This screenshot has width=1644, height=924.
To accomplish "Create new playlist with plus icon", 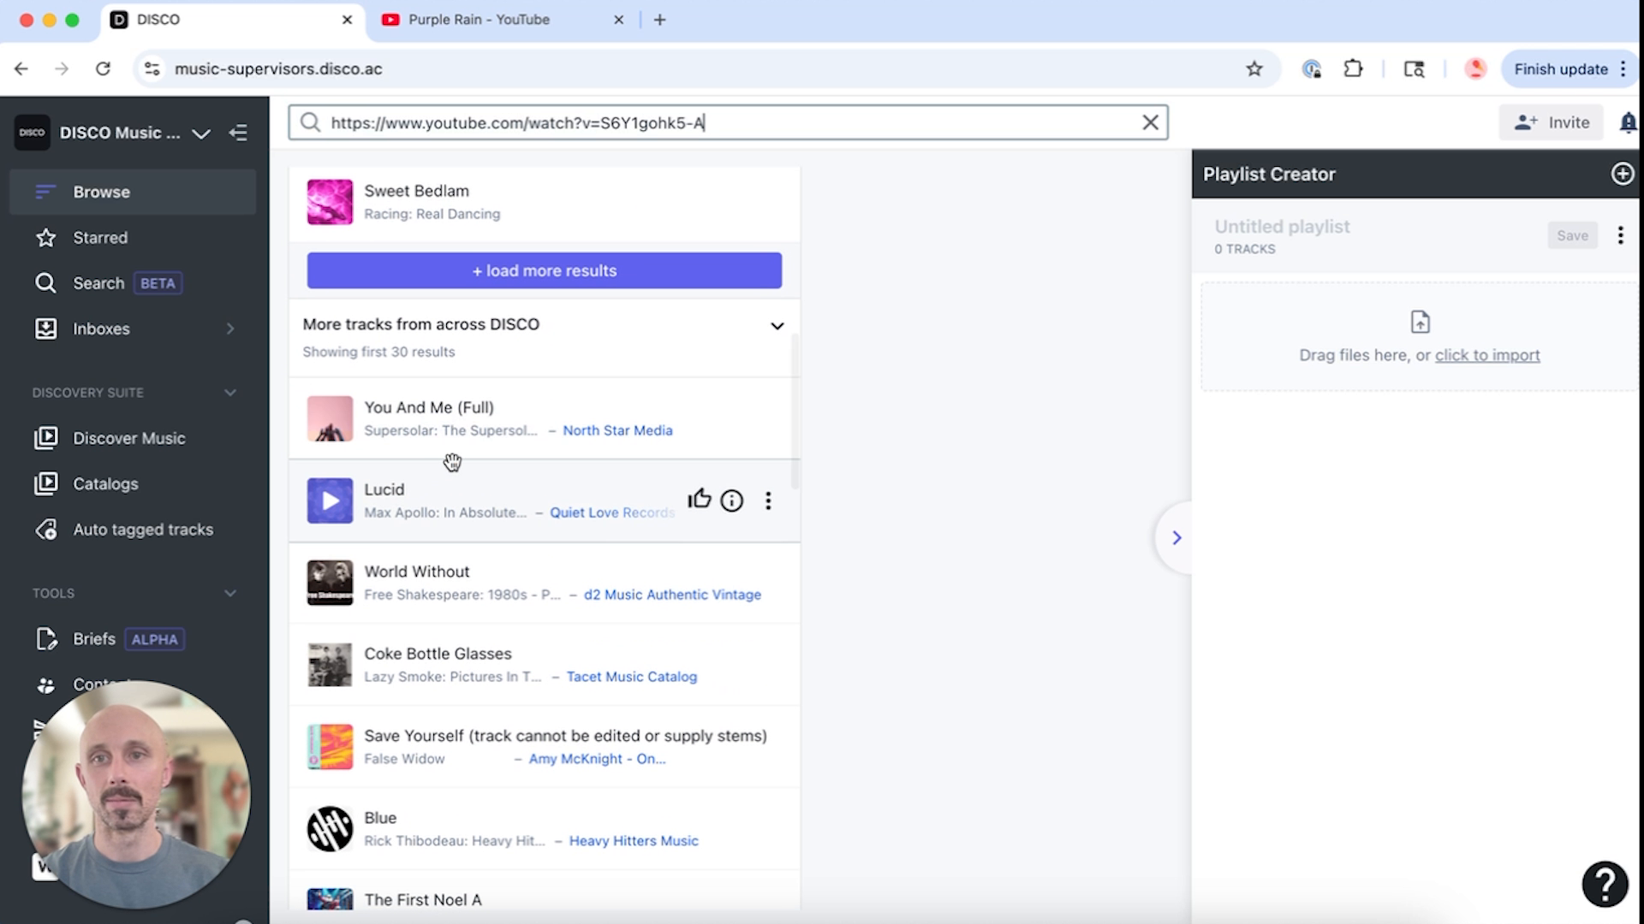I will coord(1623,174).
